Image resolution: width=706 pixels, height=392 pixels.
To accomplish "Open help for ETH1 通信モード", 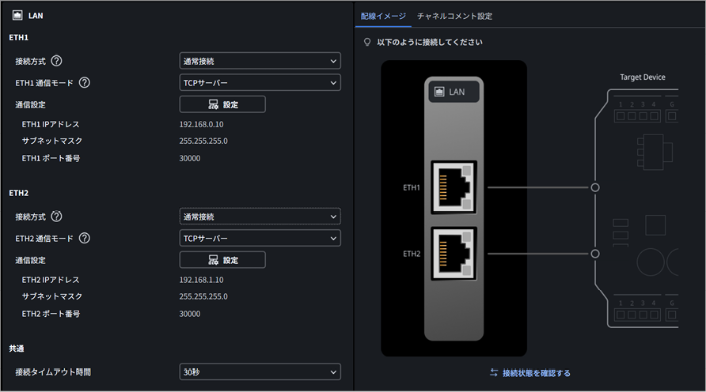I will click(84, 83).
